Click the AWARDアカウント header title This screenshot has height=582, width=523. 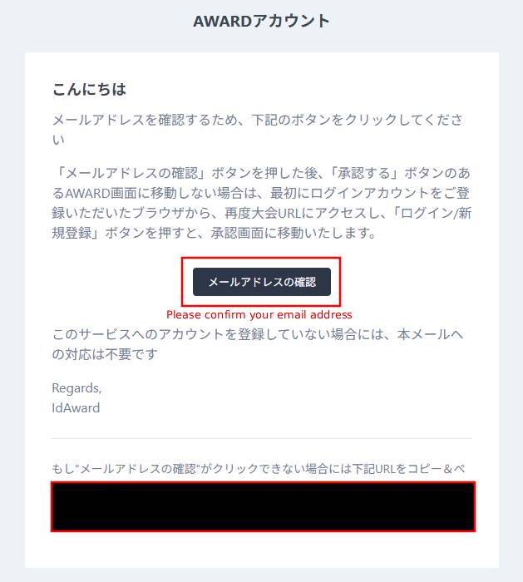point(262,21)
